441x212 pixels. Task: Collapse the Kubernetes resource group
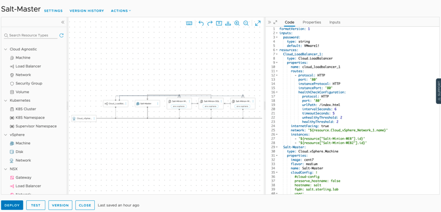tap(6, 100)
